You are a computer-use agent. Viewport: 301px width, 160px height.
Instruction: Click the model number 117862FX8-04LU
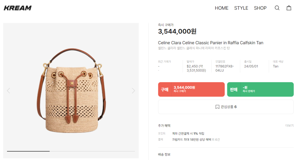tap(224, 68)
